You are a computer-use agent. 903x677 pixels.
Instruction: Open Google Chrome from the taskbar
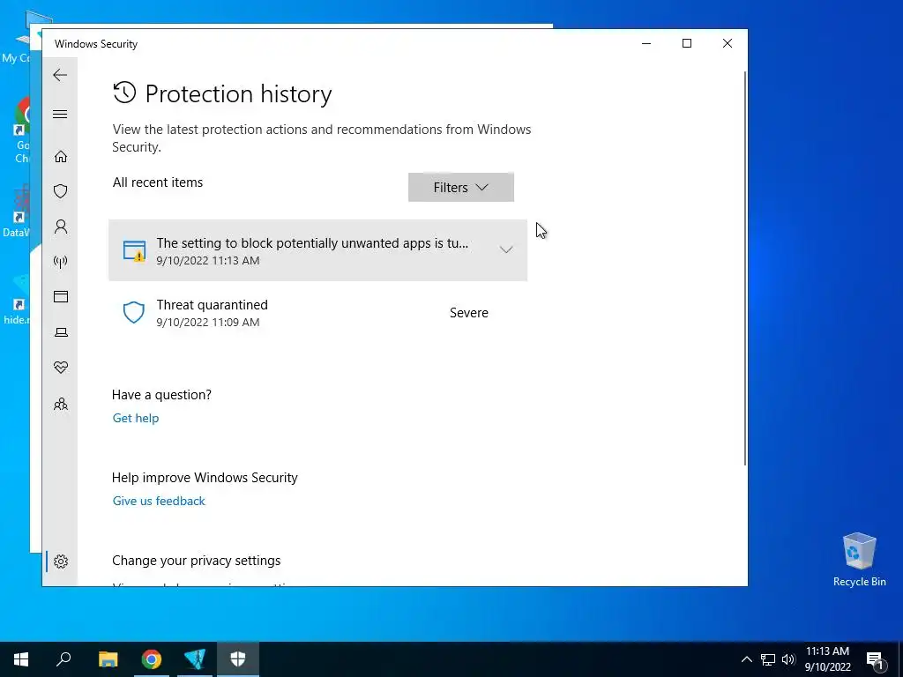pos(152,659)
